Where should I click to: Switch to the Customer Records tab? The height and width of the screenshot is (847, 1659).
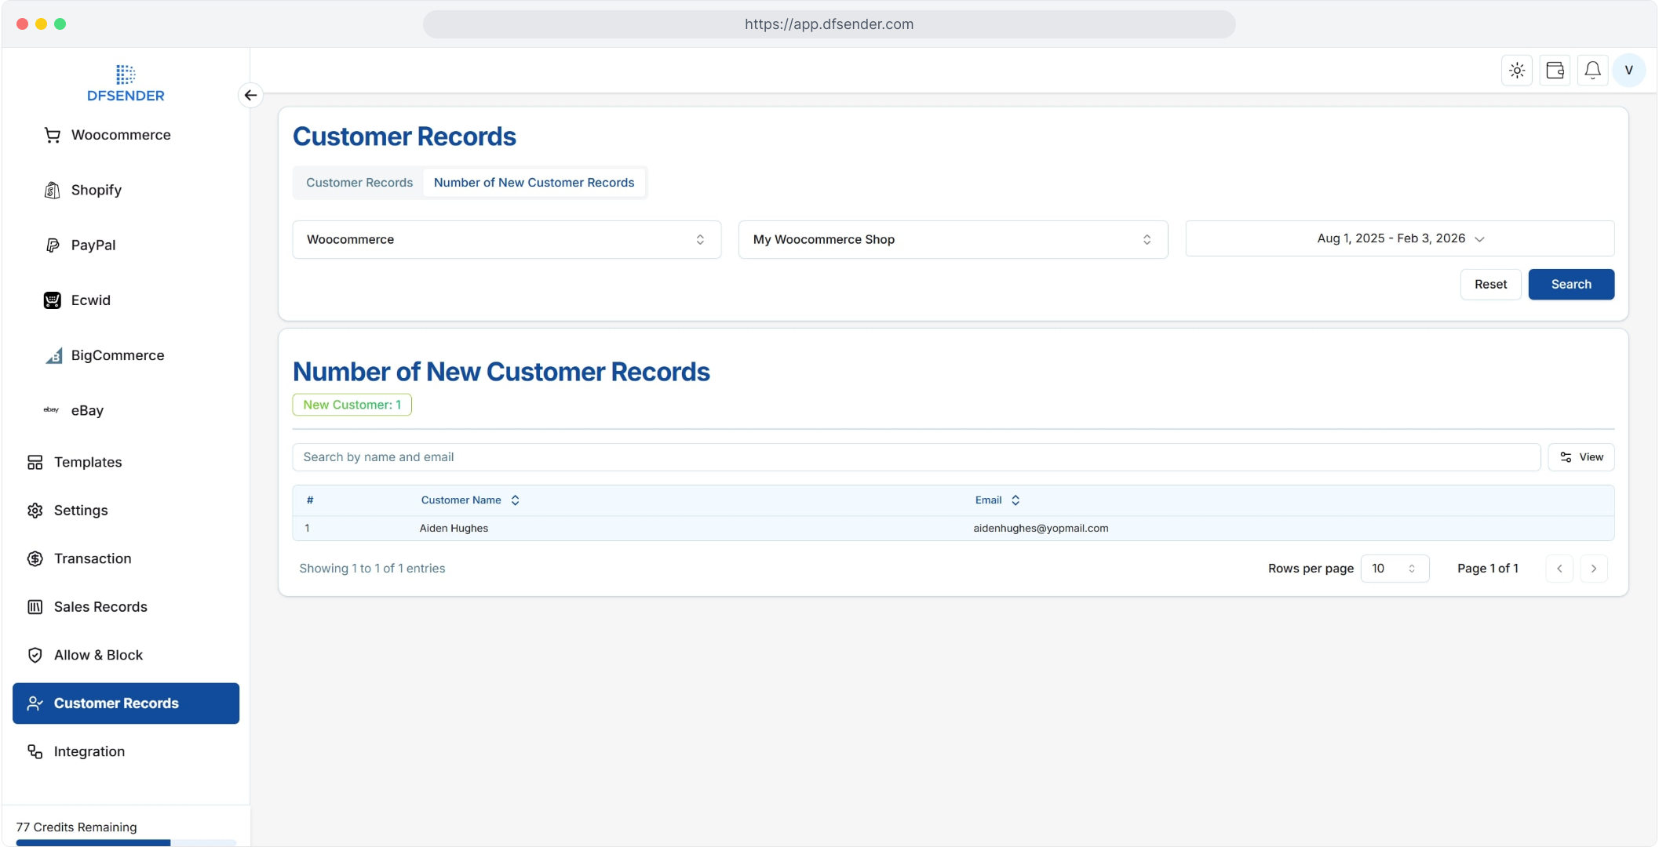click(359, 183)
